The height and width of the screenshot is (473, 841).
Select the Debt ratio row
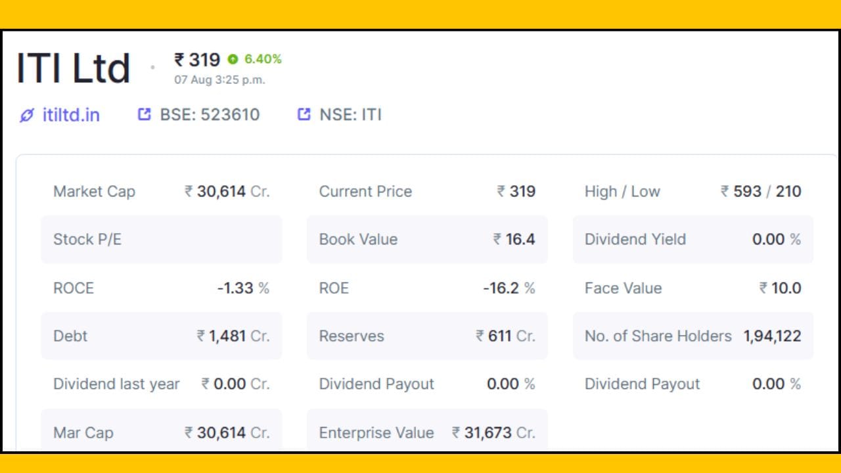click(162, 336)
